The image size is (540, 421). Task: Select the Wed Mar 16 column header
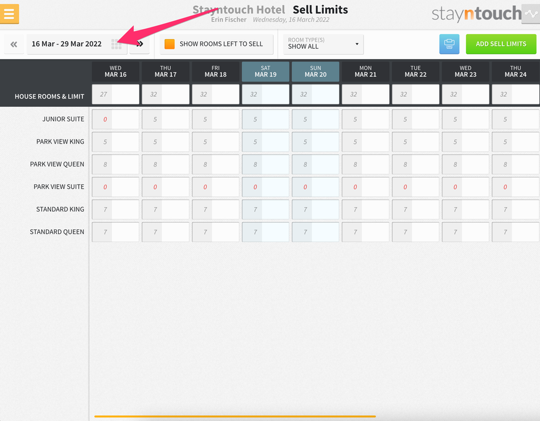116,72
